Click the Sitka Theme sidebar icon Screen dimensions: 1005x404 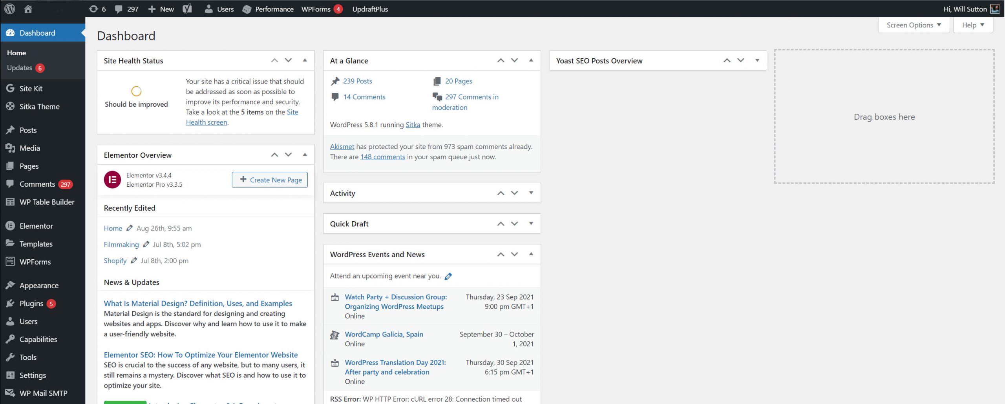pyautogui.click(x=10, y=106)
